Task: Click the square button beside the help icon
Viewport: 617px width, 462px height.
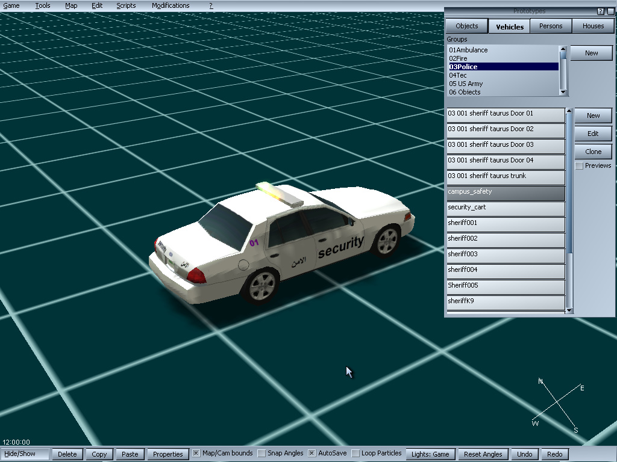Action: point(610,11)
